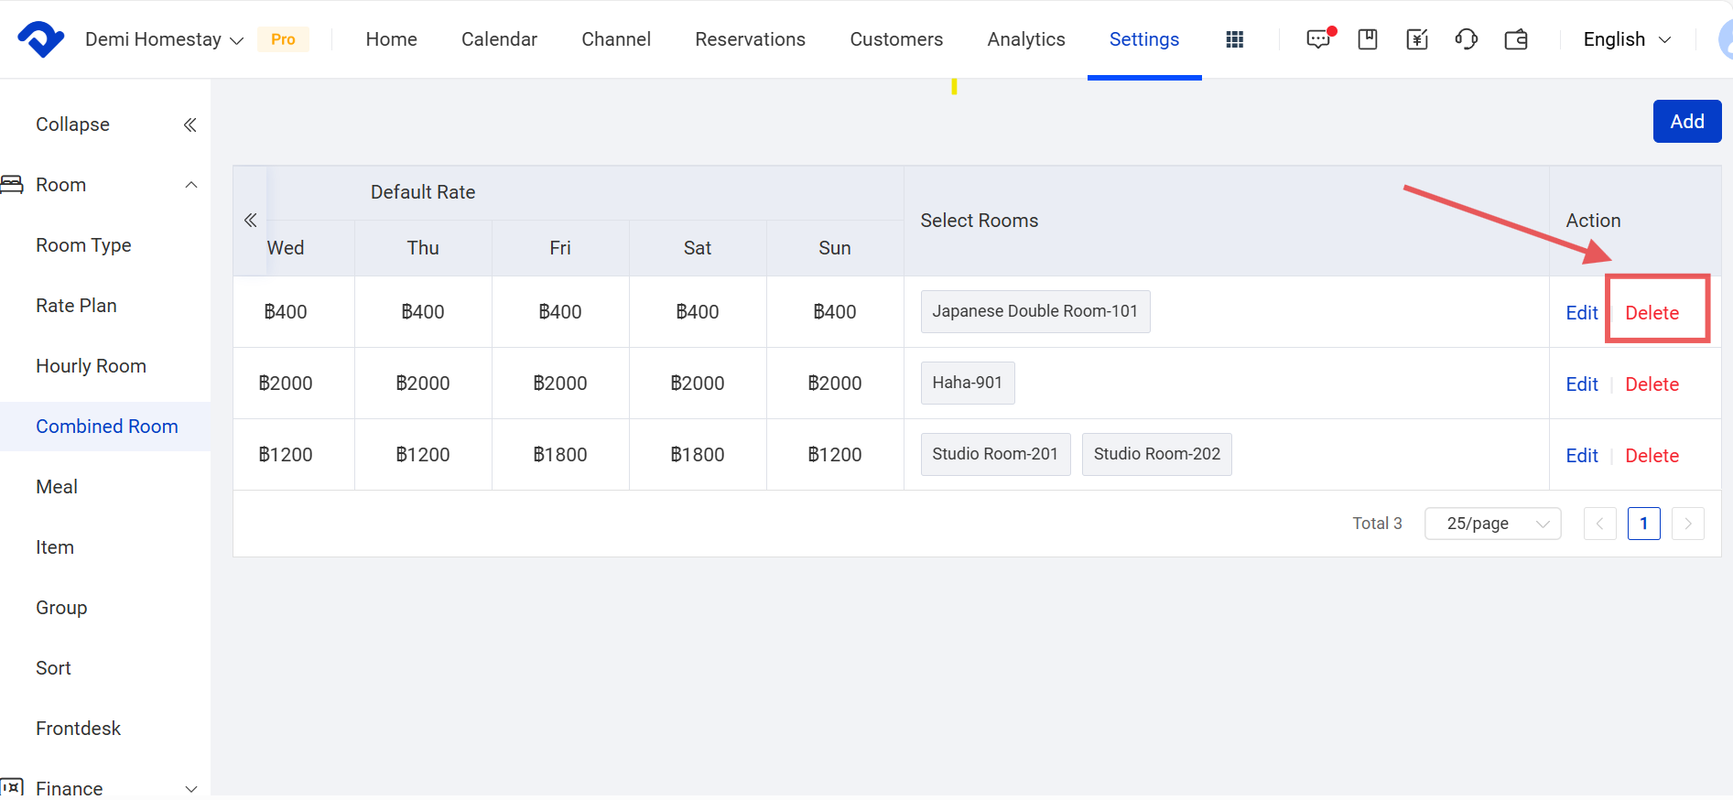Viewport: 1733px width, 800px height.
Task: Click the blue Add button
Action: (x=1686, y=122)
